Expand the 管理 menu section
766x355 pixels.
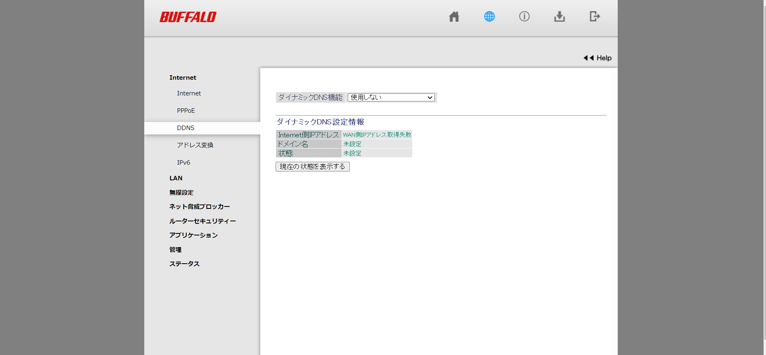(175, 250)
